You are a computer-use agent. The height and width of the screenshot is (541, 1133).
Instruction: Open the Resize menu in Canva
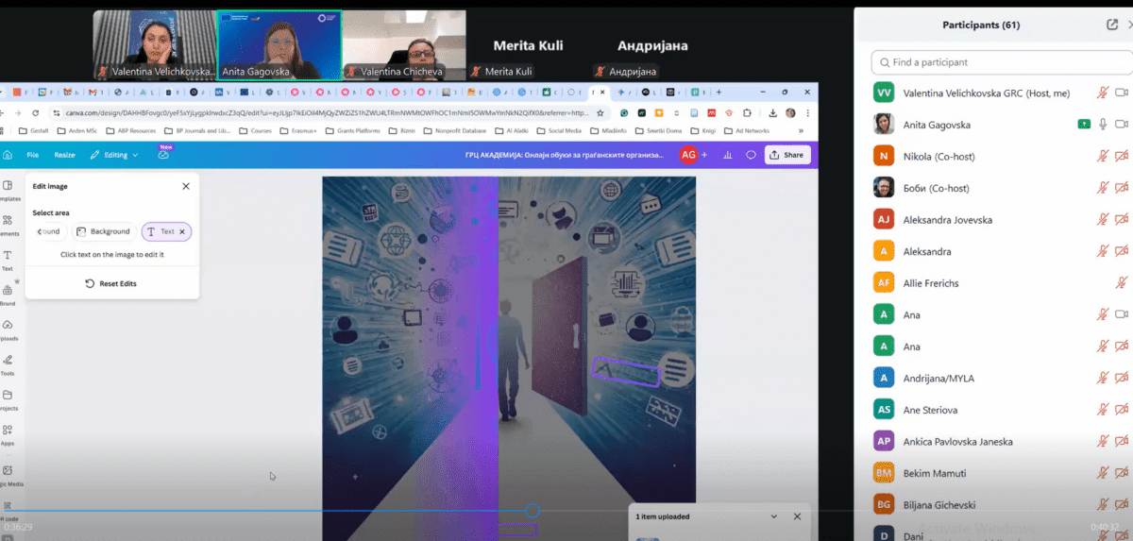(64, 155)
